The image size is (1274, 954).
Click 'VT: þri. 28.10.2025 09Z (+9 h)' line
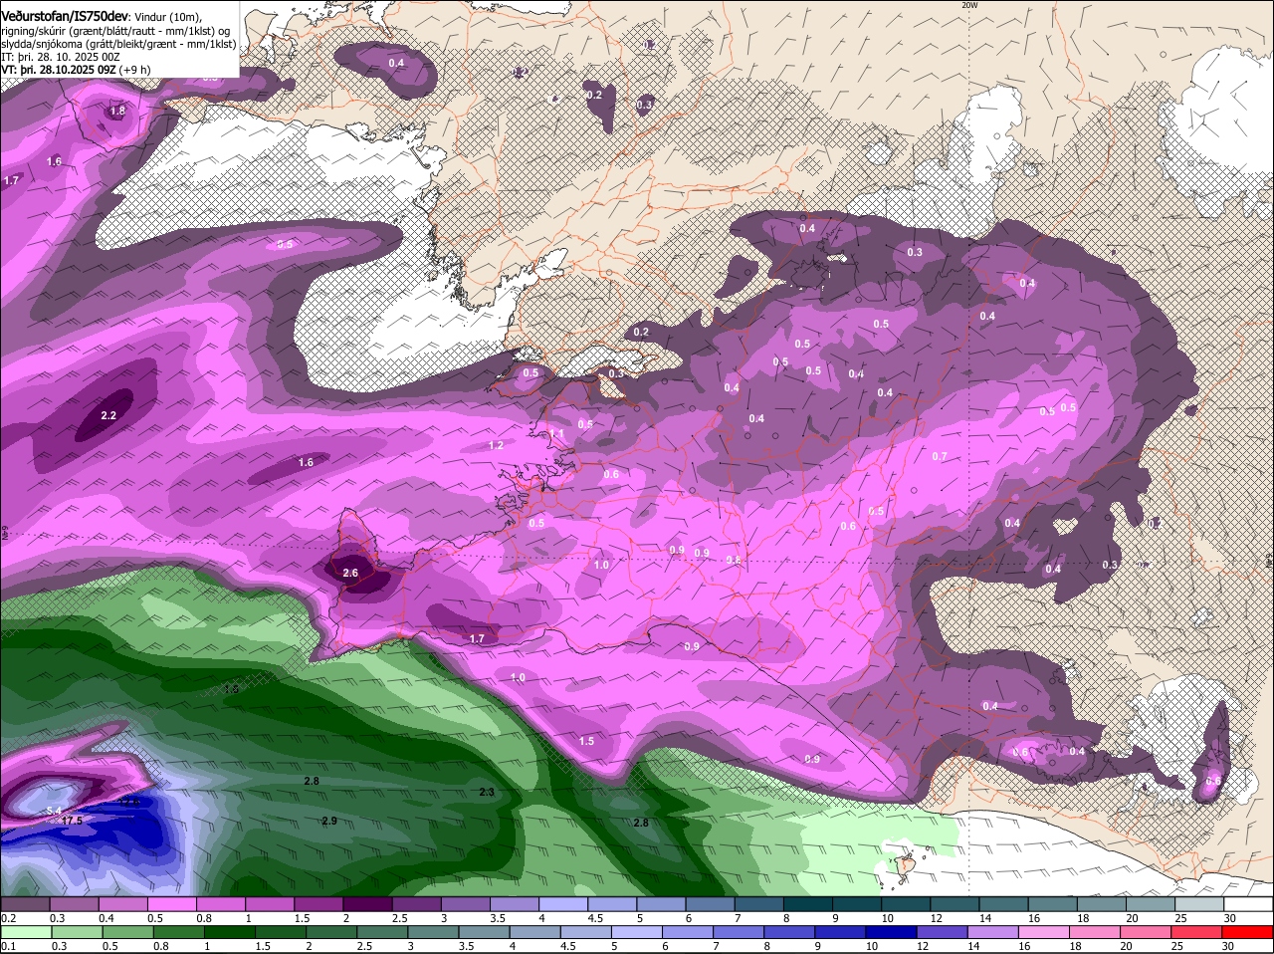pyautogui.click(x=76, y=70)
